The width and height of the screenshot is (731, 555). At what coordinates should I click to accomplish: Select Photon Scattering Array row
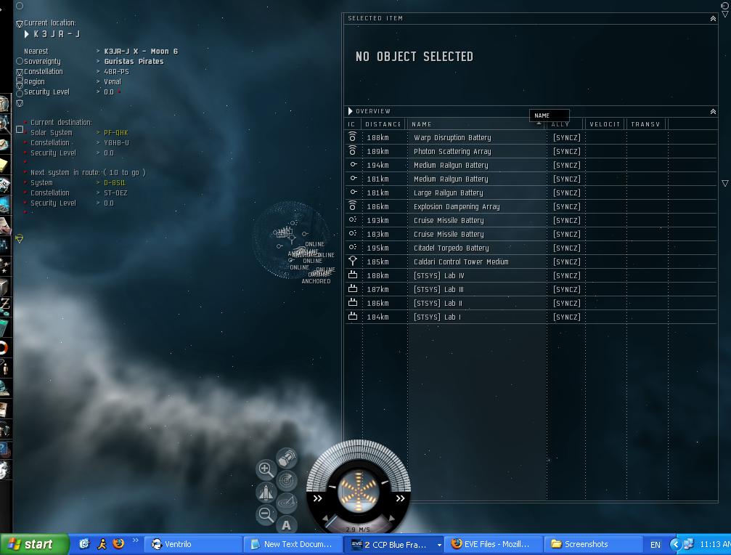pos(531,151)
